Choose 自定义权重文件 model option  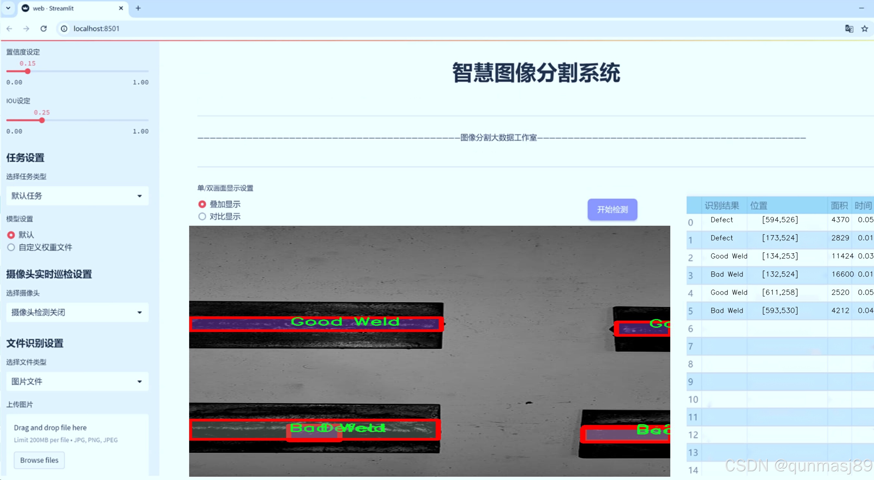pos(11,247)
